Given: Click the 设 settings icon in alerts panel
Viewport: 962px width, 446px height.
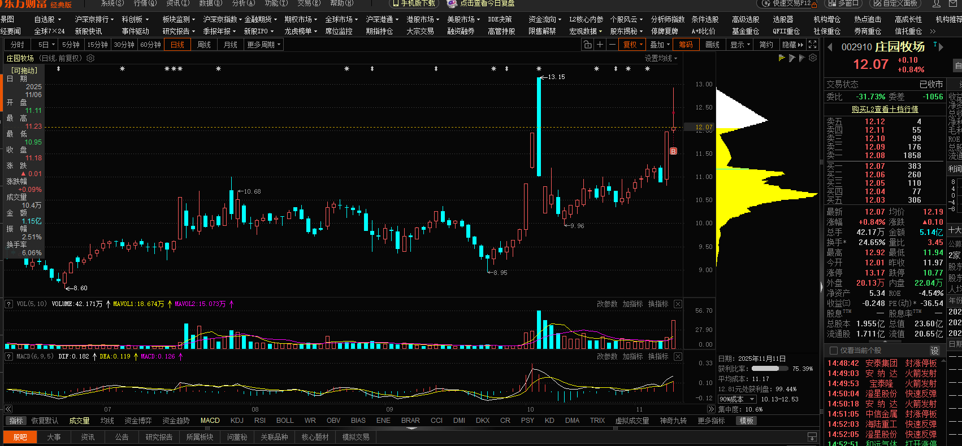Looking at the screenshot, I should tap(935, 350).
